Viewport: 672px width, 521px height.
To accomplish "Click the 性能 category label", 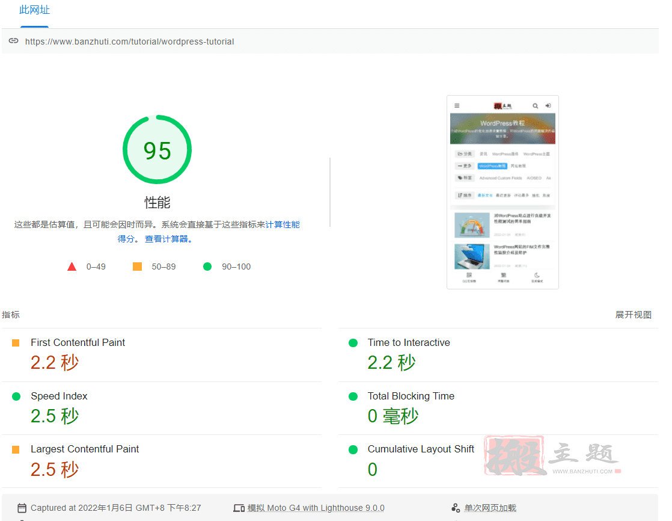I will pos(157,202).
